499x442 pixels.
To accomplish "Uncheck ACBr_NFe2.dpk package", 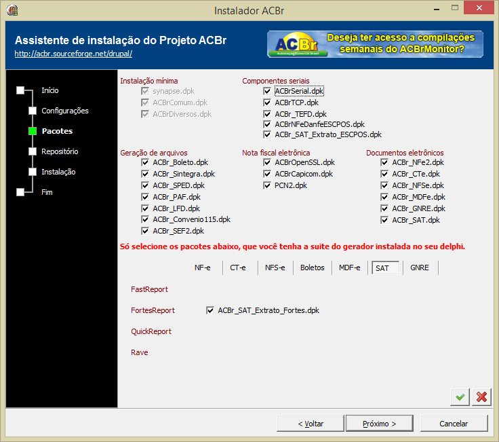I will pyautogui.click(x=384, y=162).
